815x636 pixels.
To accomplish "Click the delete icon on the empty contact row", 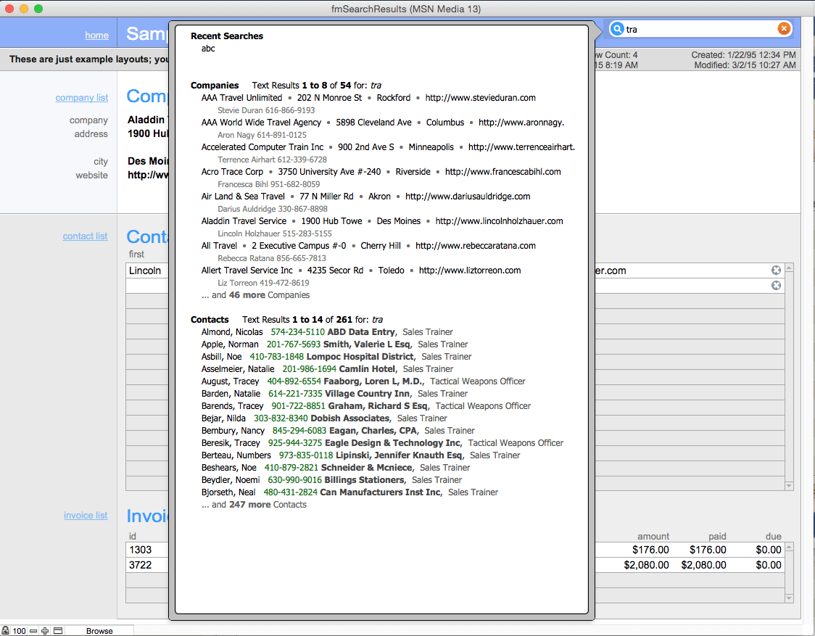I will pyautogui.click(x=776, y=286).
